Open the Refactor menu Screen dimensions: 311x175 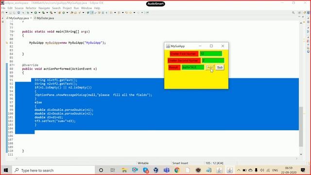[x=31, y=8]
